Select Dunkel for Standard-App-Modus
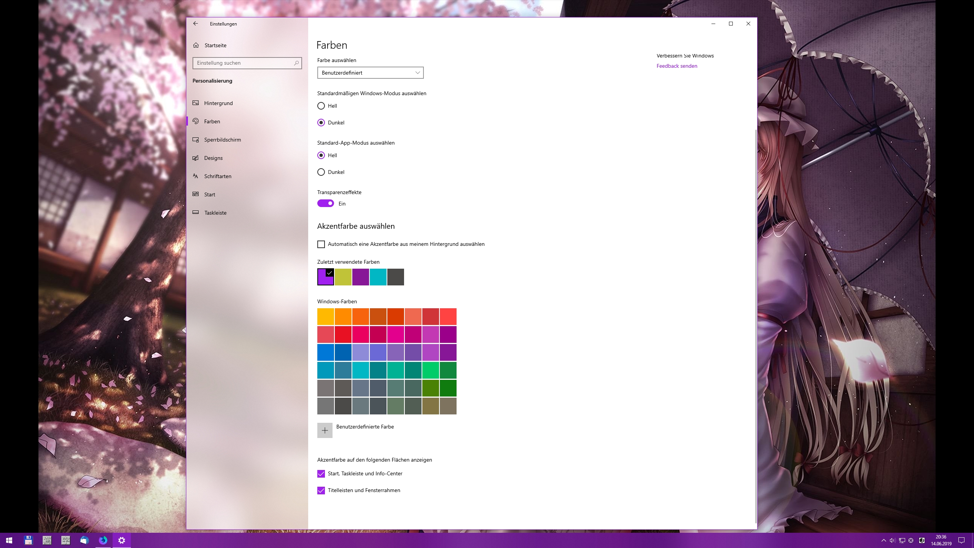Screen dimensions: 974x548 [321, 172]
